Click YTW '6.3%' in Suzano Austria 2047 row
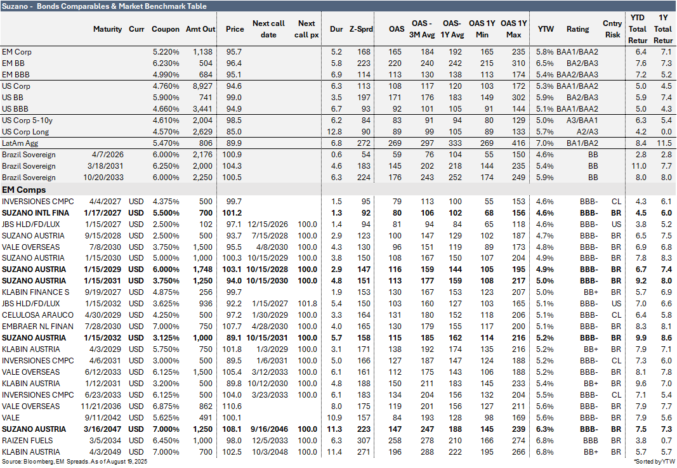677x468 pixels. (x=545, y=429)
